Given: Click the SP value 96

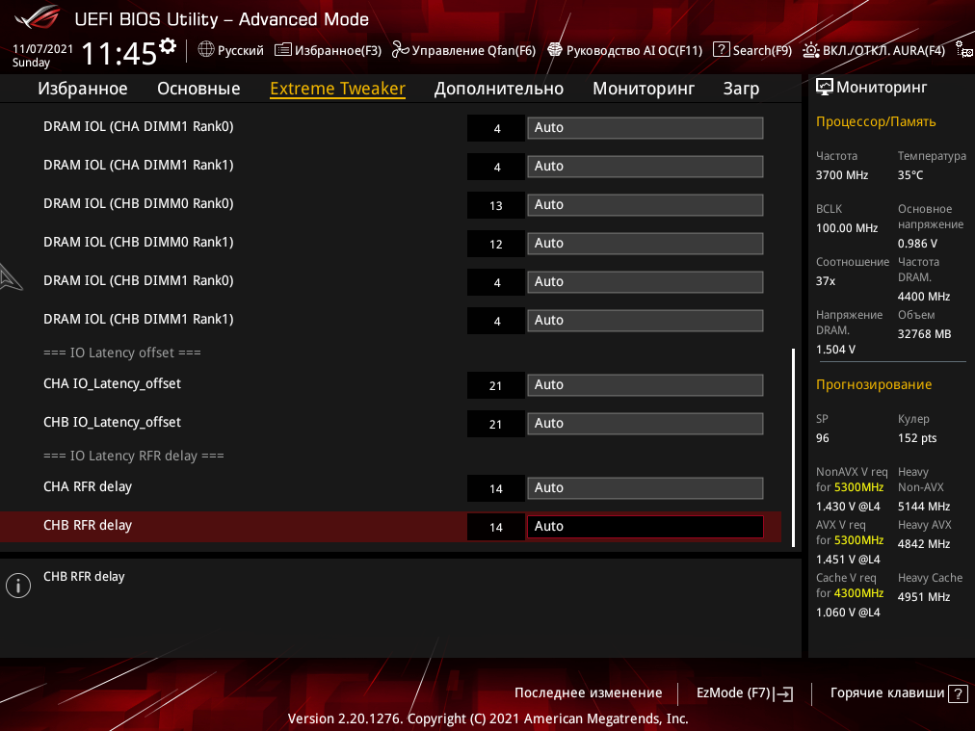Looking at the screenshot, I should pos(822,438).
